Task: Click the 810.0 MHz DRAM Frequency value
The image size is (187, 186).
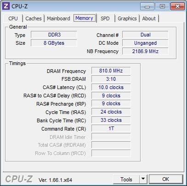Action: tap(111, 71)
